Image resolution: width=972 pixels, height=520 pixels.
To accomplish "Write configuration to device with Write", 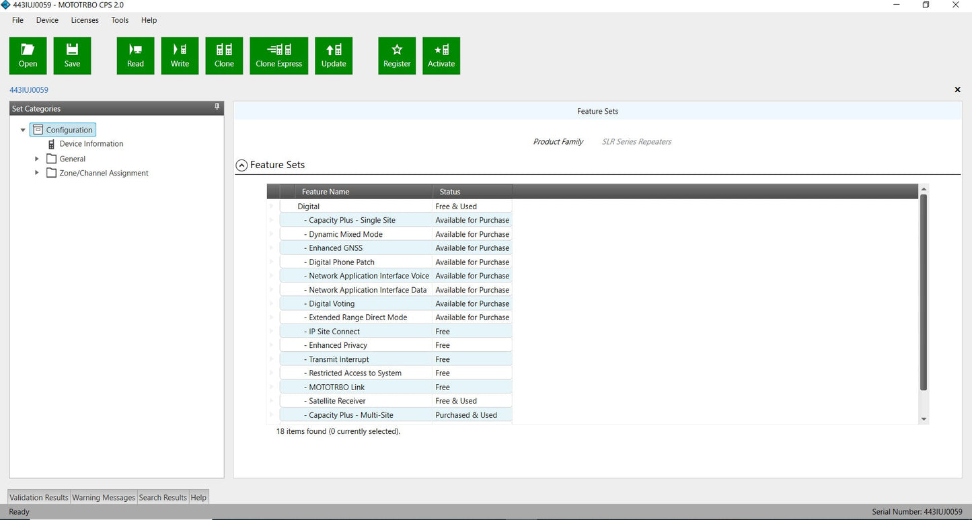I will [x=180, y=56].
